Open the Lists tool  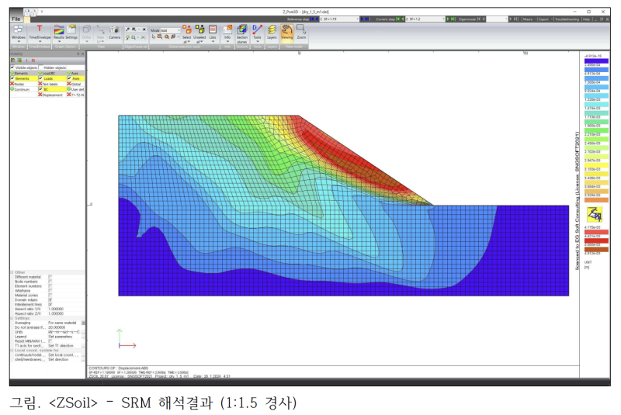point(213,33)
